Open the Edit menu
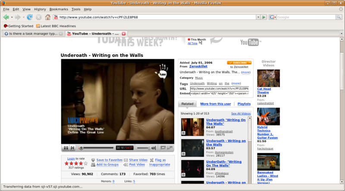The image size is (345, 191). (x=16, y=9)
